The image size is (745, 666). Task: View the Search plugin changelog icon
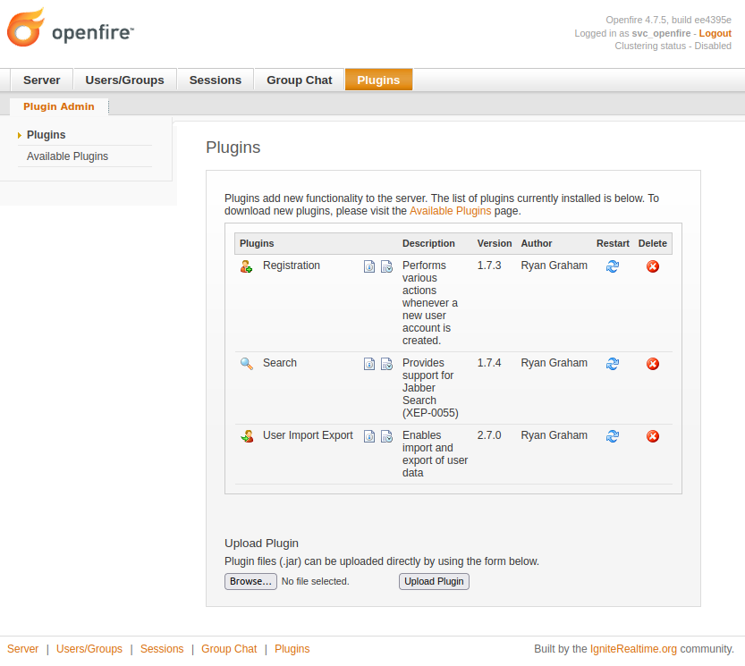(x=386, y=364)
